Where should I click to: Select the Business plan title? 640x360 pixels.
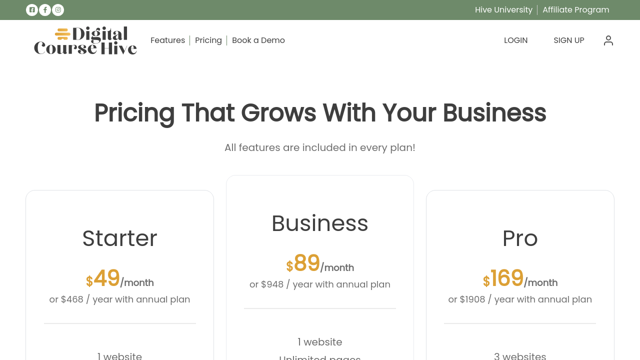pos(320,223)
